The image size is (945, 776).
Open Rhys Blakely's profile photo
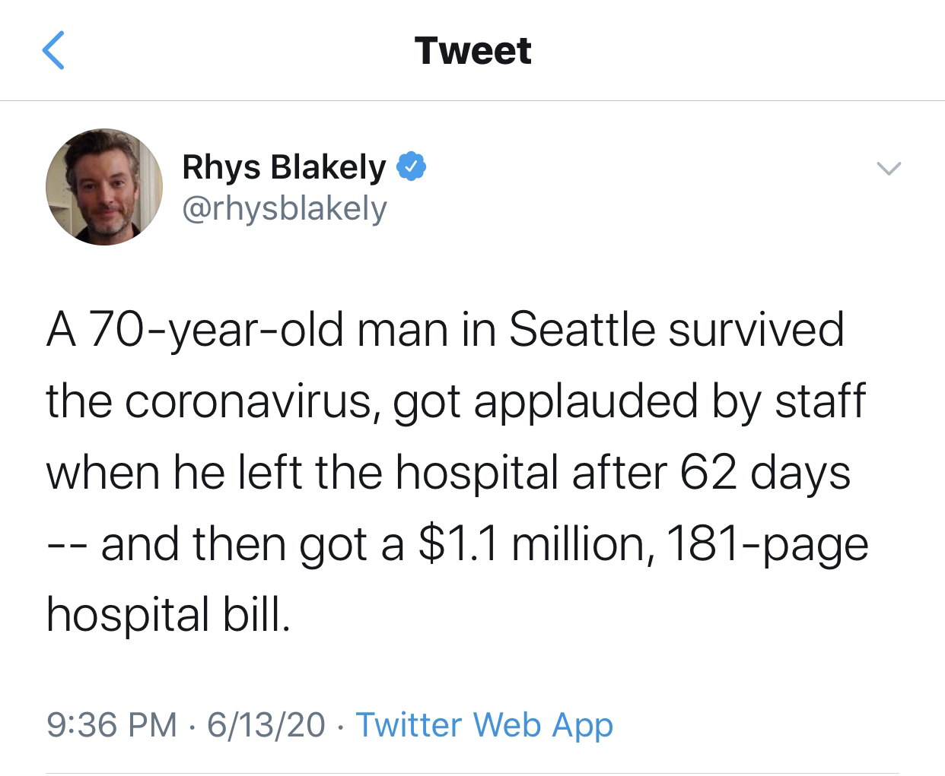104,187
